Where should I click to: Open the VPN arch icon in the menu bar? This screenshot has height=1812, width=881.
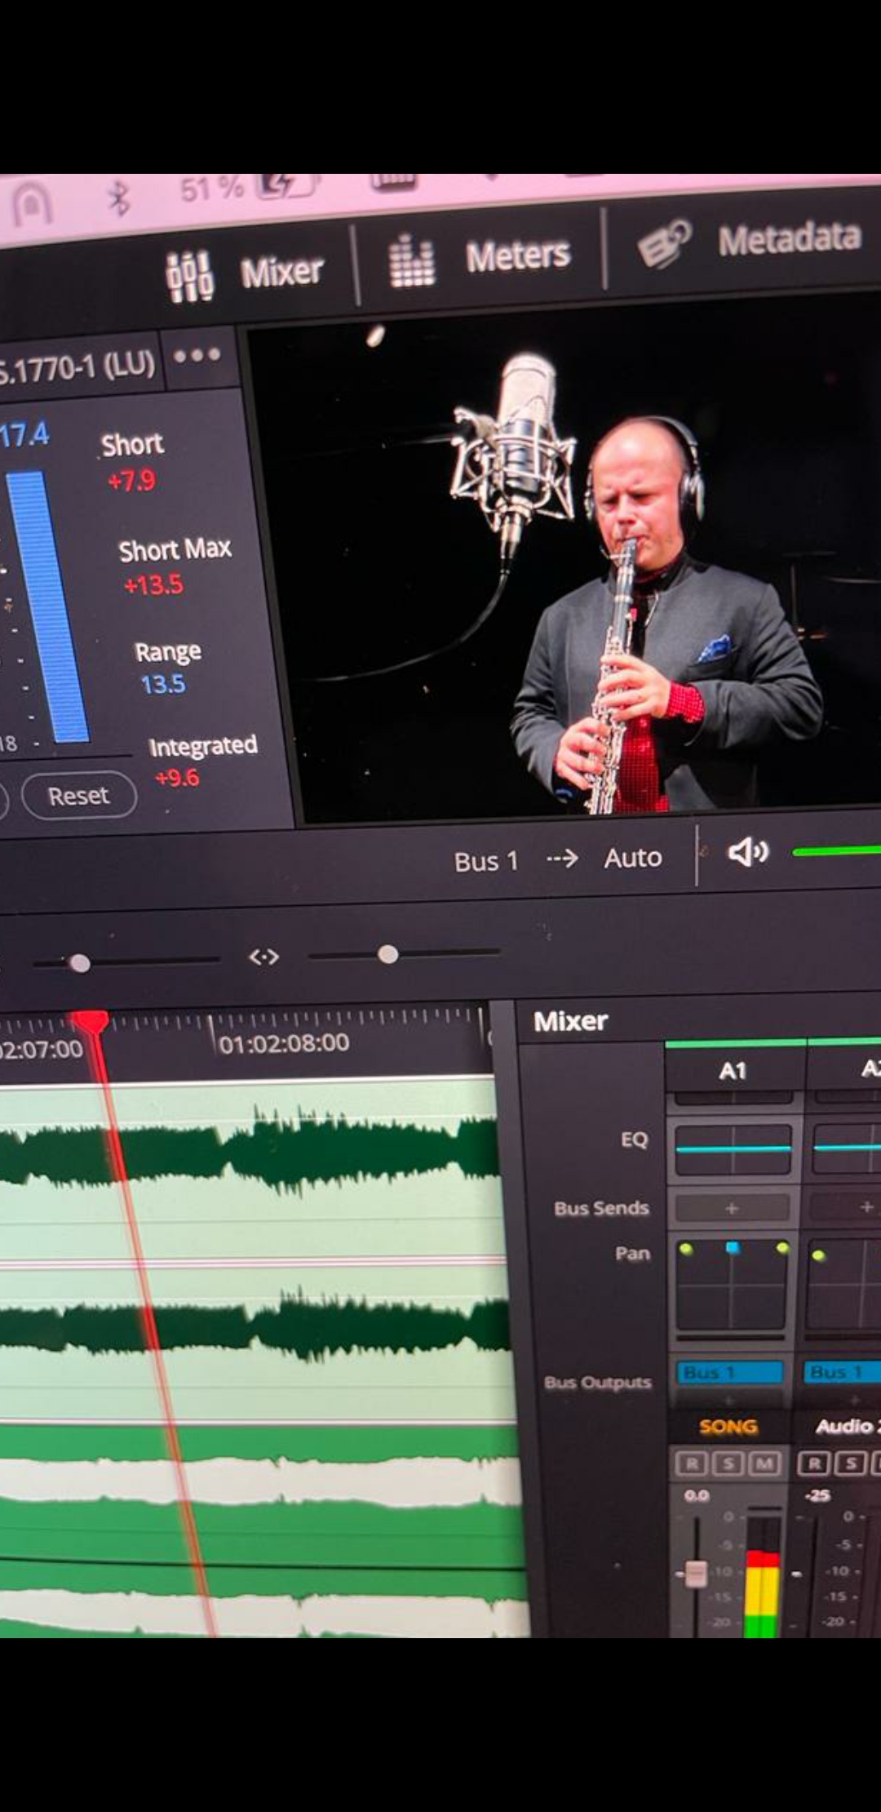coord(33,204)
